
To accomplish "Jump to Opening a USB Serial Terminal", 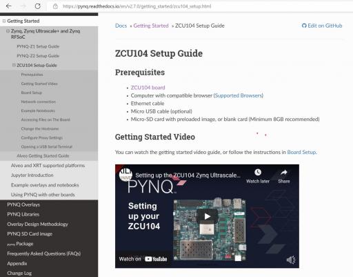I will [x=47, y=146].
